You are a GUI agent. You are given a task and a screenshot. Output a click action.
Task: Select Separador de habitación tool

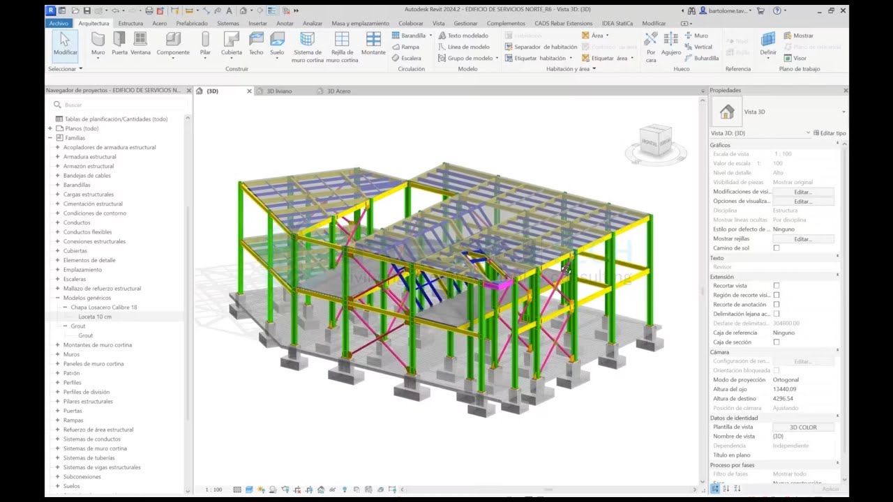tap(541, 47)
